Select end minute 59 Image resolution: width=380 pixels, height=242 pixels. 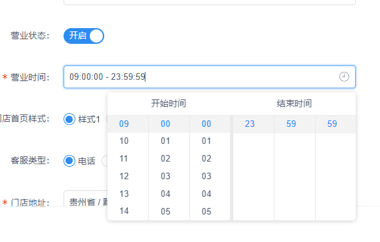tap(295, 124)
